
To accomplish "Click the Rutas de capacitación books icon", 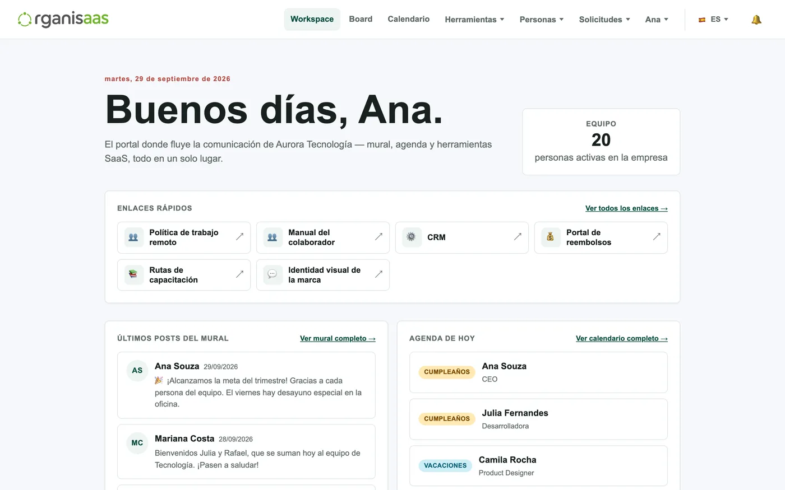I will (133, 275).
